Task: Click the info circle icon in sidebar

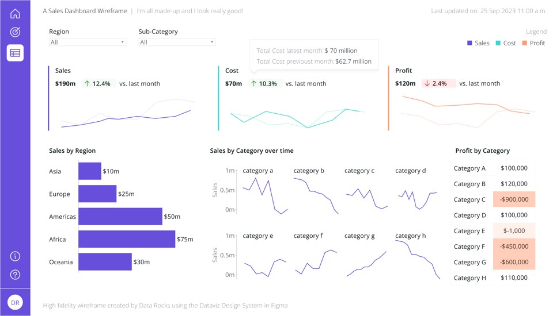Action: click(15, 256)
